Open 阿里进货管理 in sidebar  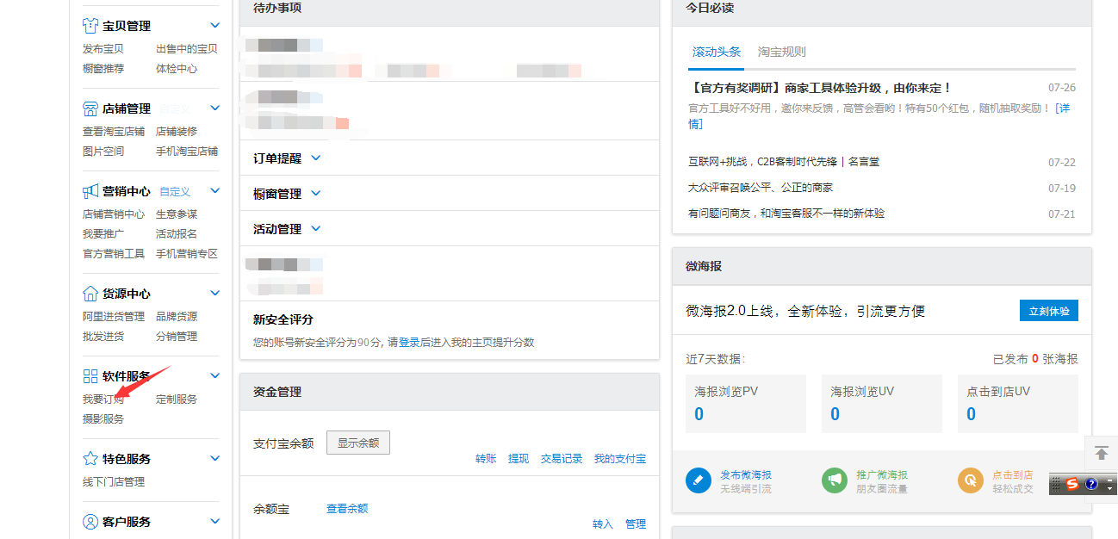114,317
